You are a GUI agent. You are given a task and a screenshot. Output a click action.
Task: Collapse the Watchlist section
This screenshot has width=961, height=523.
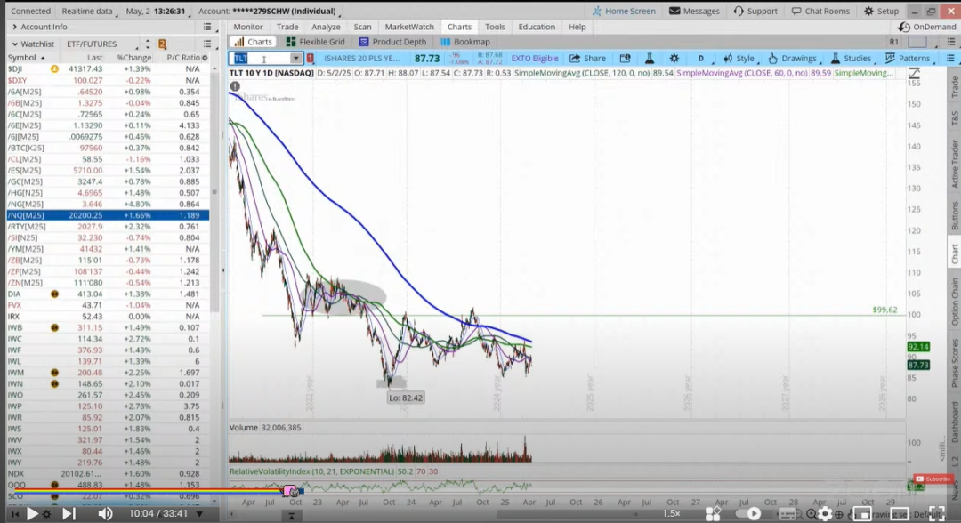(14, 44)
